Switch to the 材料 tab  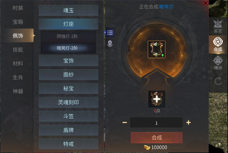(18, 63)
